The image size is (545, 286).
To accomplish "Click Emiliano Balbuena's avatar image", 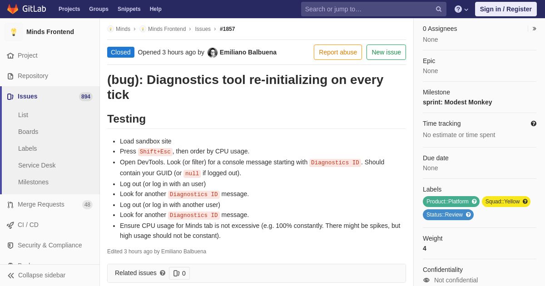I will pos(213,53).
